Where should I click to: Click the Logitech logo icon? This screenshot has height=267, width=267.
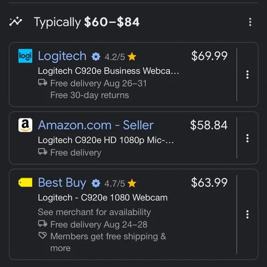[x=25, y=56]
